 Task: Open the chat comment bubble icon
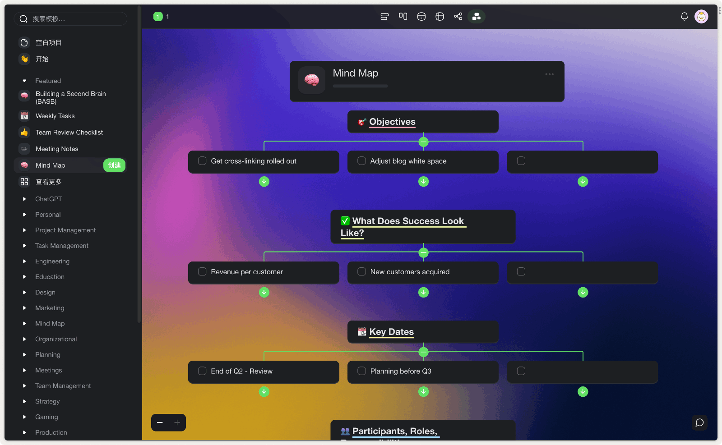699,422
